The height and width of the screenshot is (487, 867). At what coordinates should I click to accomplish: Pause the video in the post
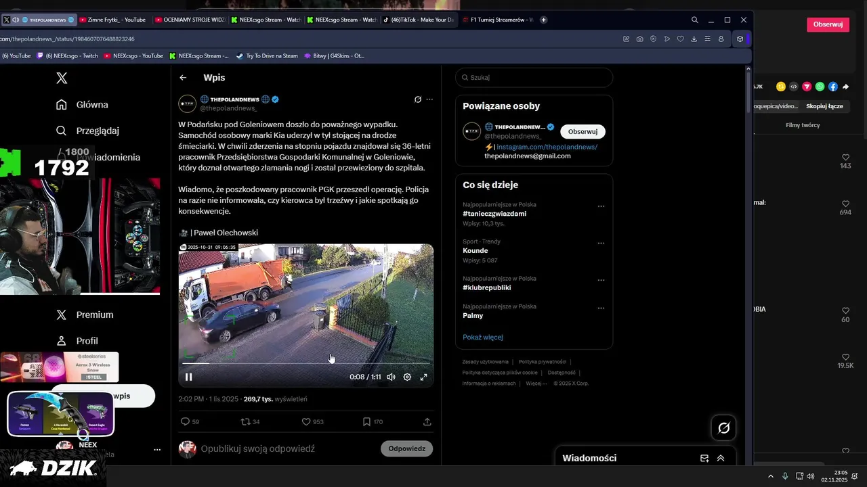click(189, 377)
